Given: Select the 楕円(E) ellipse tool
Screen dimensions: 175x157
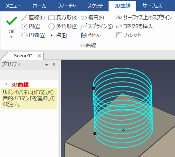Looking at the screenshot, I should tap(93, 18).
